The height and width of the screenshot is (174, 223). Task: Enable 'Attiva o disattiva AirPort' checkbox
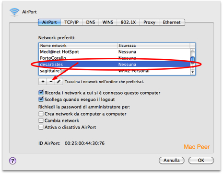pos(41,127)
